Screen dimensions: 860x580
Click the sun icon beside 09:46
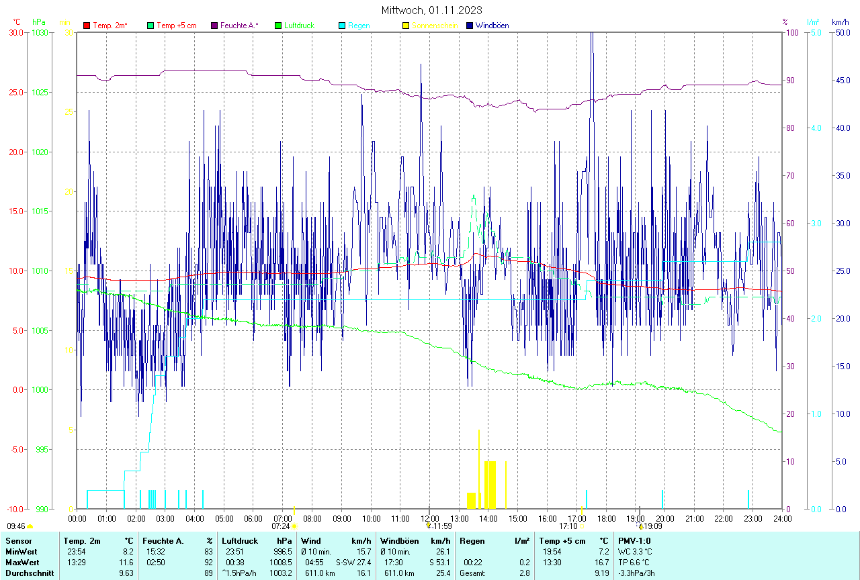(x=30, y=526)
